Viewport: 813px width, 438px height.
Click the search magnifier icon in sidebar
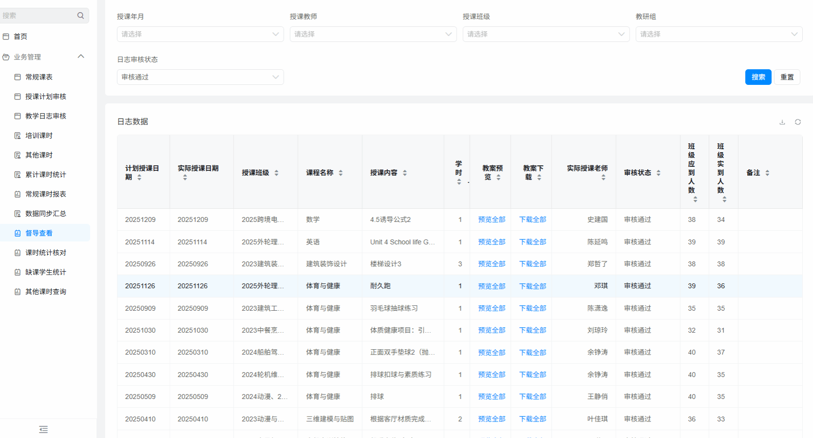(x=80, y=16)
